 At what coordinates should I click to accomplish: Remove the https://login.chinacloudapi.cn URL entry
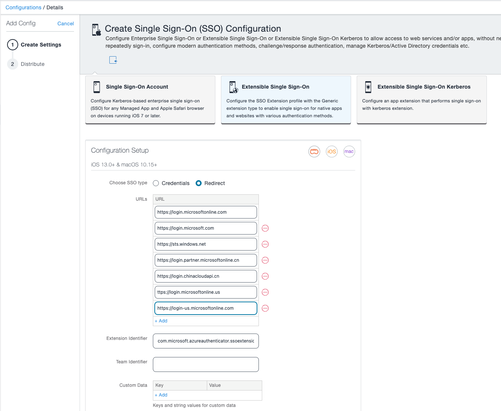click(265, 276)
